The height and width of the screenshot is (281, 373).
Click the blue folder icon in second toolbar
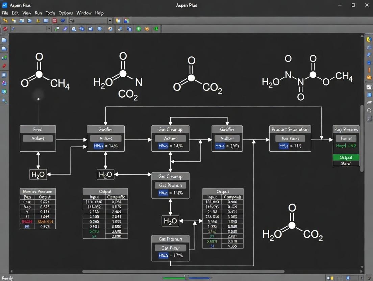tap(91, 29)
